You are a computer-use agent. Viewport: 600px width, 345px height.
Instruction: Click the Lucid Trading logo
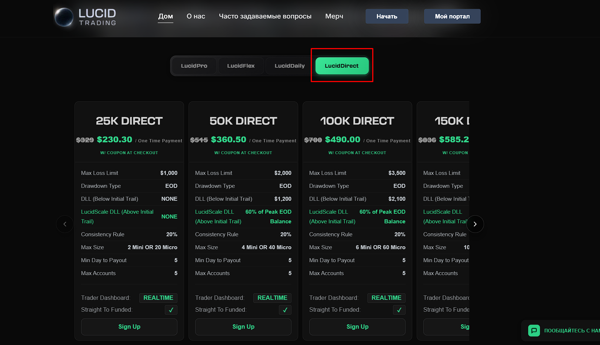click(86, 17)
